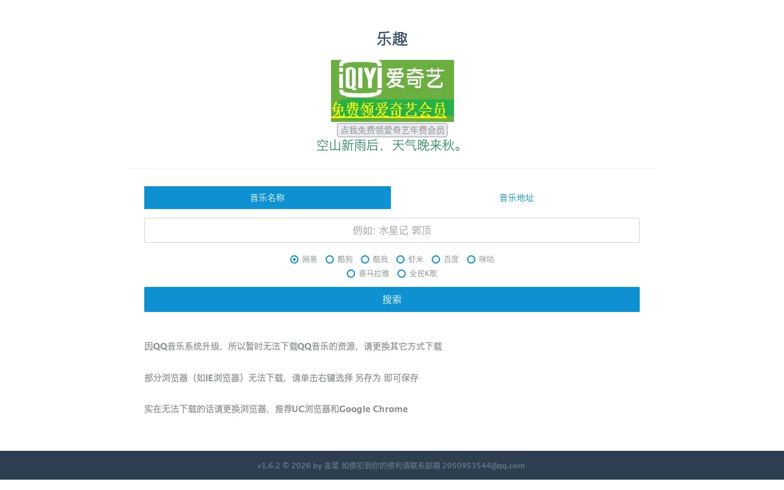Pick the 全民K歌 radio button
The width and height of the screenshot is (784, 490).
(402, 273)
